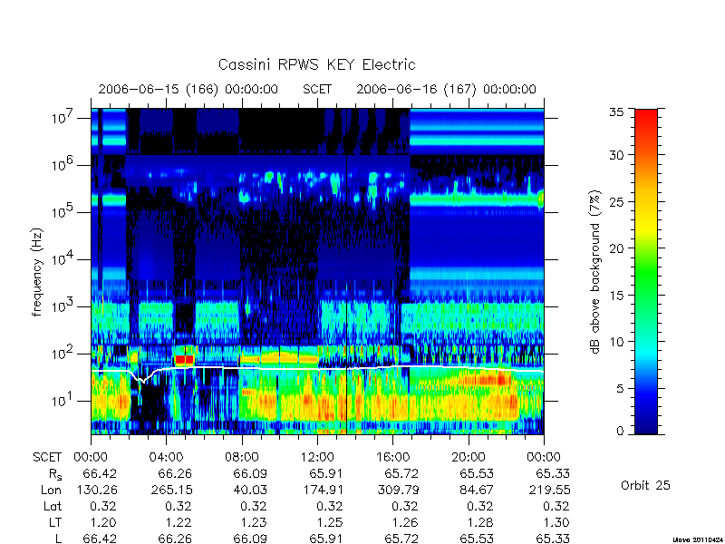Select the start date label 2006-06-15 (166) 00:00:00
The image size is (725, 544).
(x=188, y=89)
